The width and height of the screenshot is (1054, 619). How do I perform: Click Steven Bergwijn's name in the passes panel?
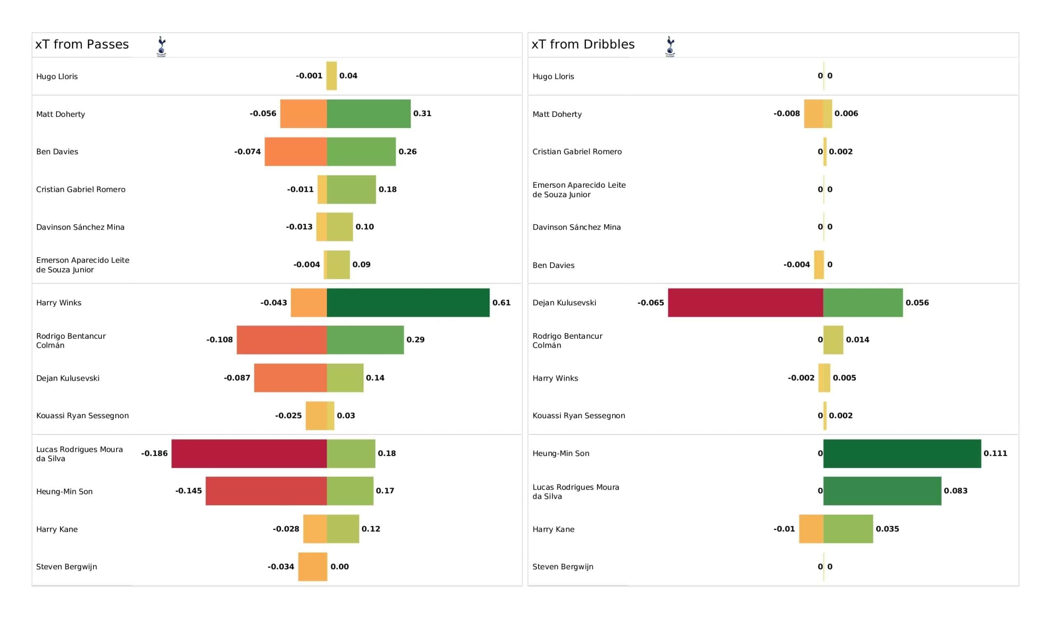pos(67,567)
